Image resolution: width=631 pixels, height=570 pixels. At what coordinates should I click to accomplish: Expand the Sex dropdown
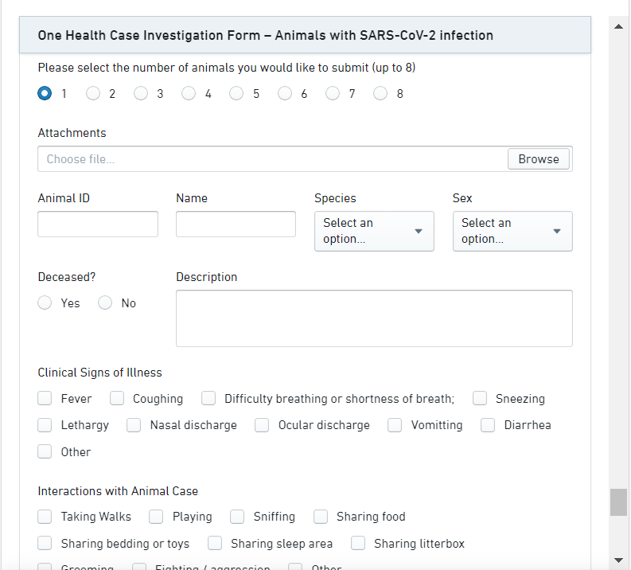point(512,231)
